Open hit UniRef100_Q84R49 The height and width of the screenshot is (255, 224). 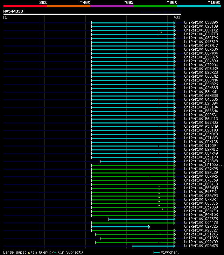(201, 153)
